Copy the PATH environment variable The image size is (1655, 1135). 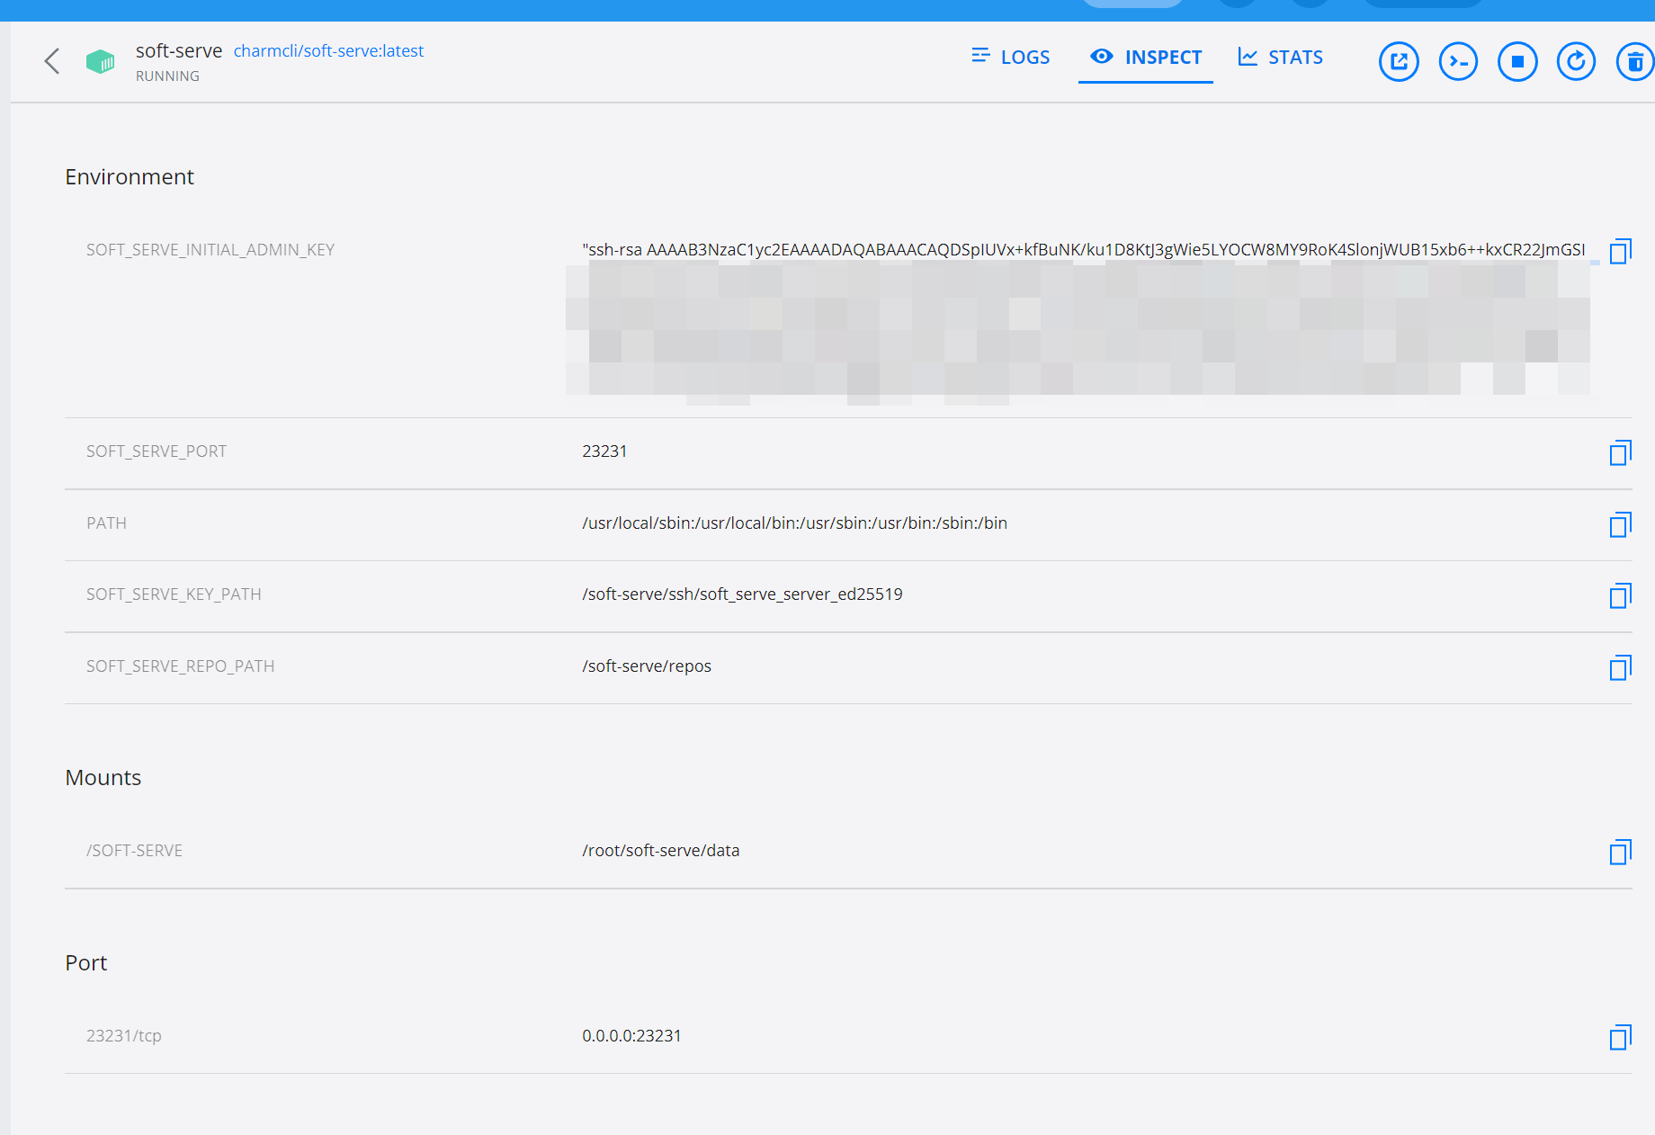click(x=1621, y=524)
